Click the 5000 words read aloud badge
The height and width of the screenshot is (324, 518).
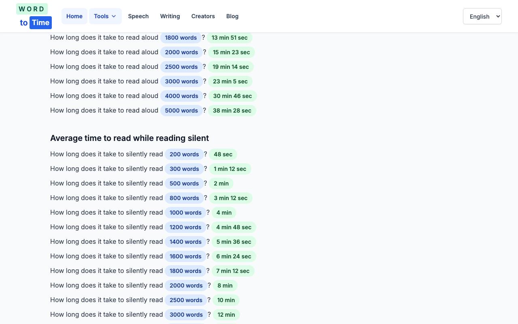(x=181, y=111)
